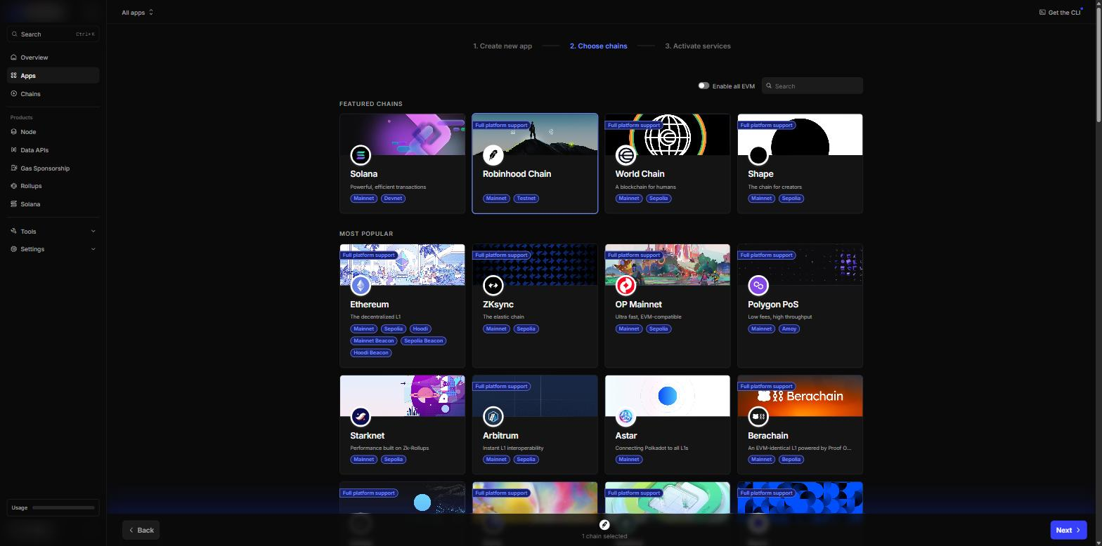Go to step 1 Create new app
The width and height of the screenshot is (1102, 546).
tap(503, 46)
